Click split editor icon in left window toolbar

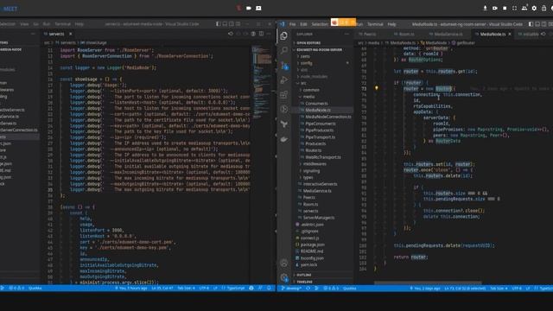click(x=261, y=34)
